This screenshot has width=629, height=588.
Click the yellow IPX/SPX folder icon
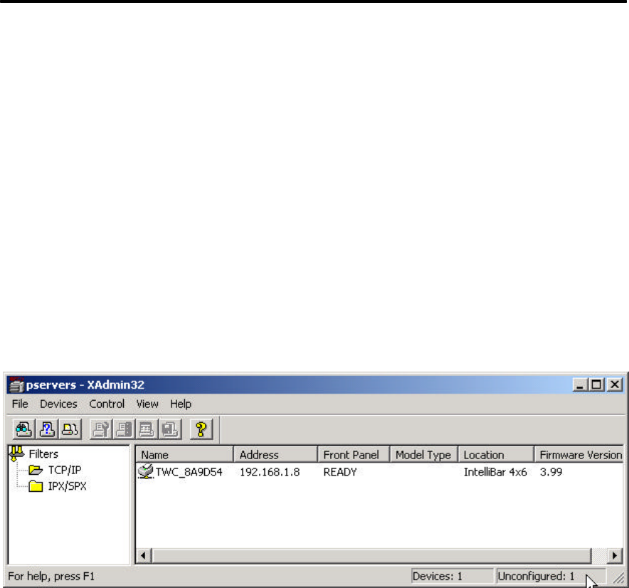click(x=36, y=486)
